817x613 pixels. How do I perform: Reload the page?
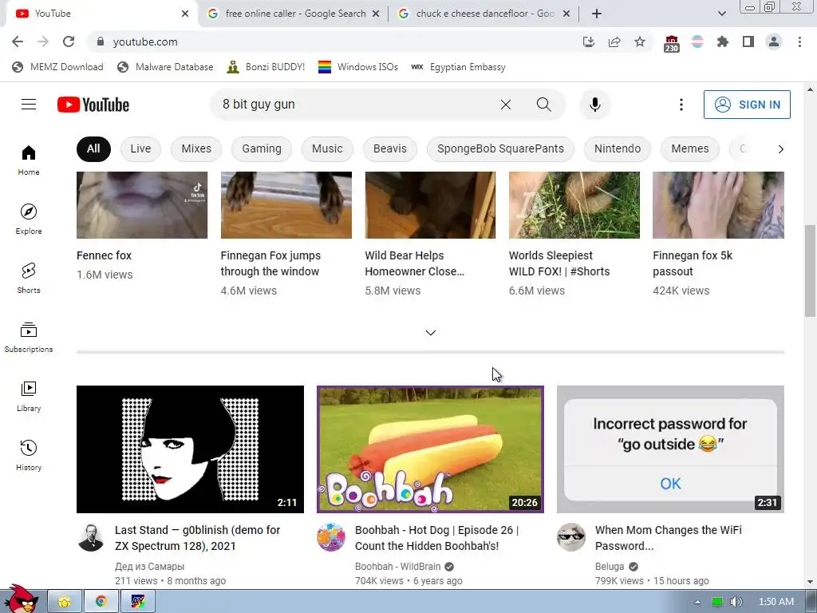click(x=69, y=42)
